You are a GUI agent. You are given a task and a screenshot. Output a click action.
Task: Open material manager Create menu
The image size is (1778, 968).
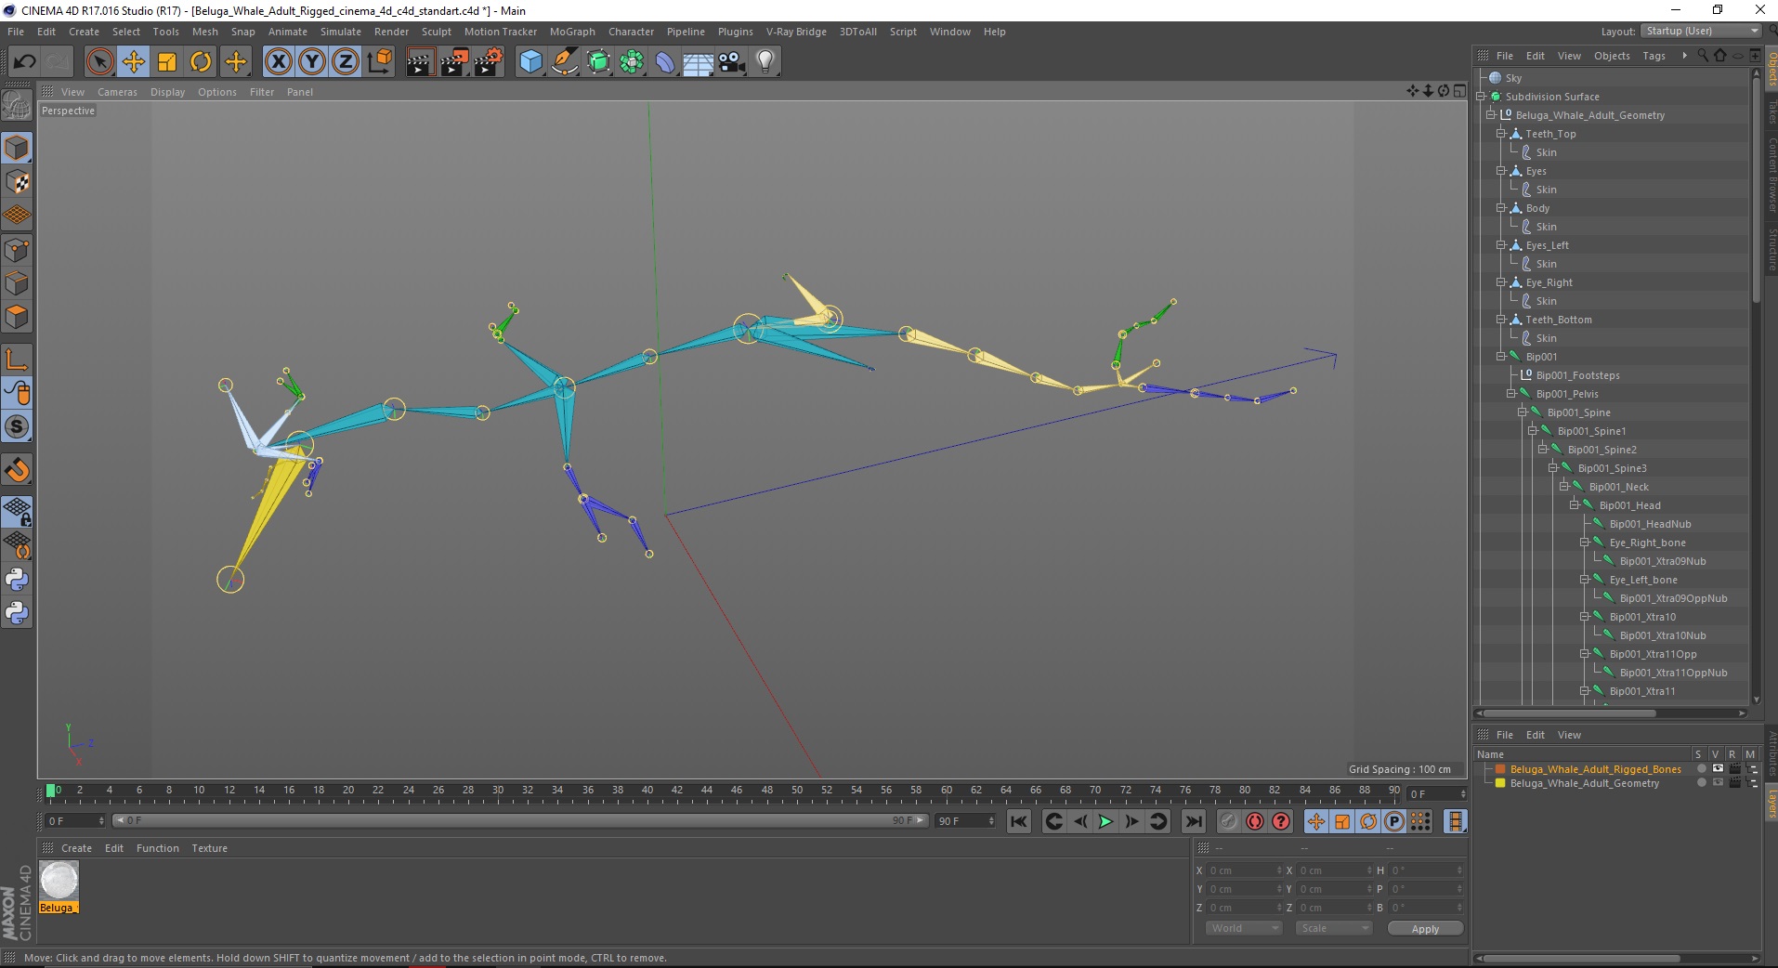(x=76, y=848)
